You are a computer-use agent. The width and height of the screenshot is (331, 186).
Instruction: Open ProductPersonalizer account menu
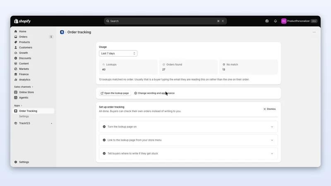[x=299, y=21]
